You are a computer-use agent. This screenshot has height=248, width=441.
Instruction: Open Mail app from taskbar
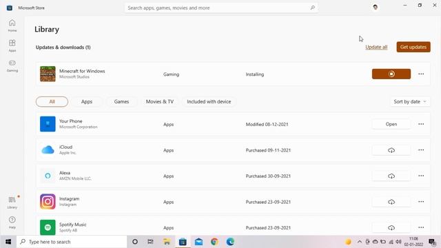[x=198, y=242]
